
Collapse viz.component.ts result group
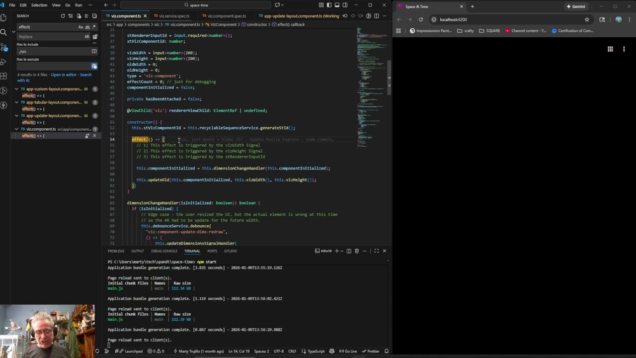16,129
